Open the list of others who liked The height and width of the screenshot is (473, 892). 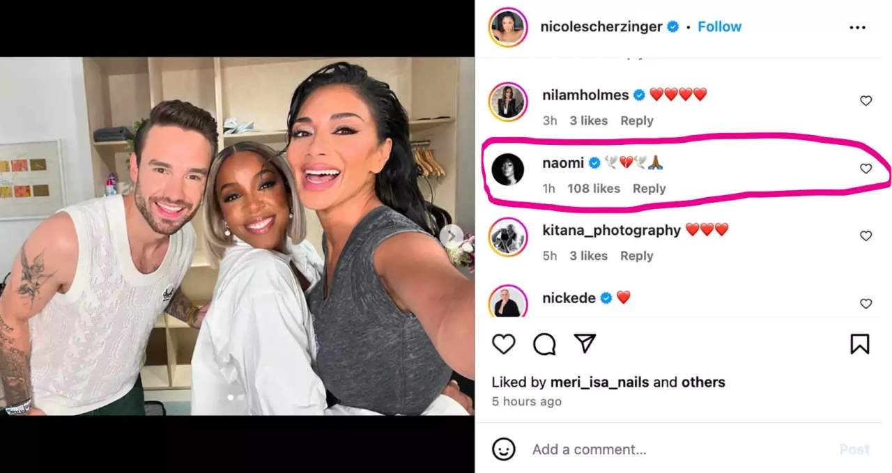tap(703, 382)
